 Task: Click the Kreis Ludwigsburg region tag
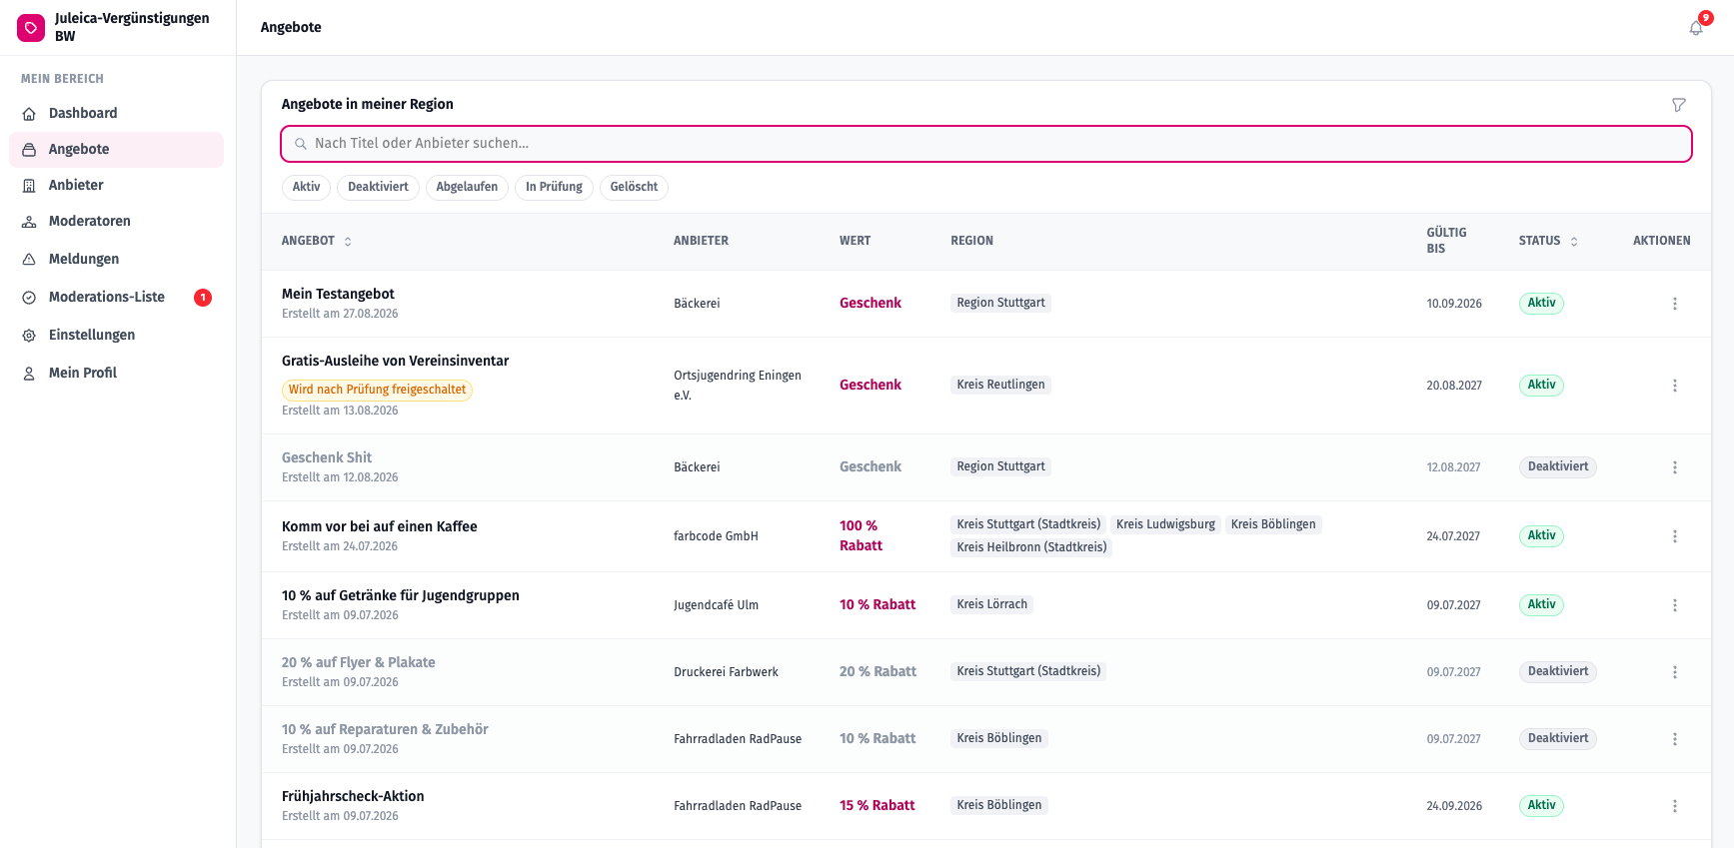point(1165,524)
